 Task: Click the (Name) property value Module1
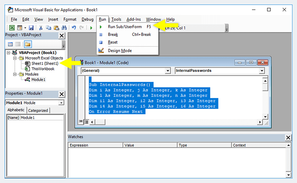(x=42, y=117)
